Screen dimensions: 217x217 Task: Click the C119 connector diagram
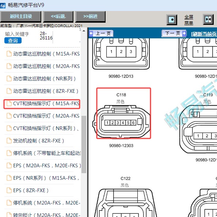[x=198, y=129]
